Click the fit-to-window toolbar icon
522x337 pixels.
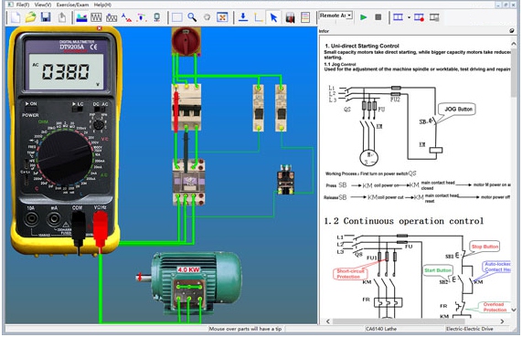(x=222, y=17)
